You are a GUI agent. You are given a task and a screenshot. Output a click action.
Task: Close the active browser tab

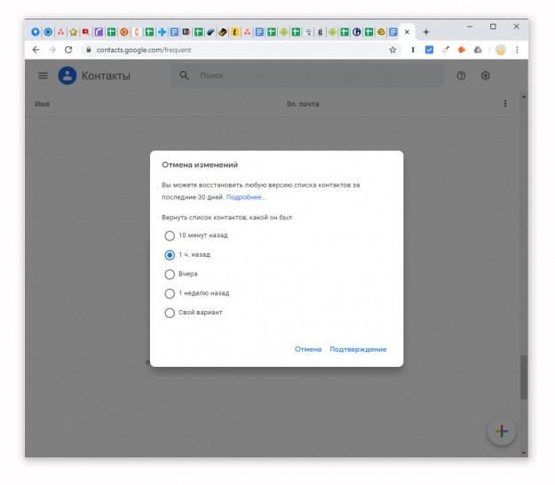(x=408, y=31)
